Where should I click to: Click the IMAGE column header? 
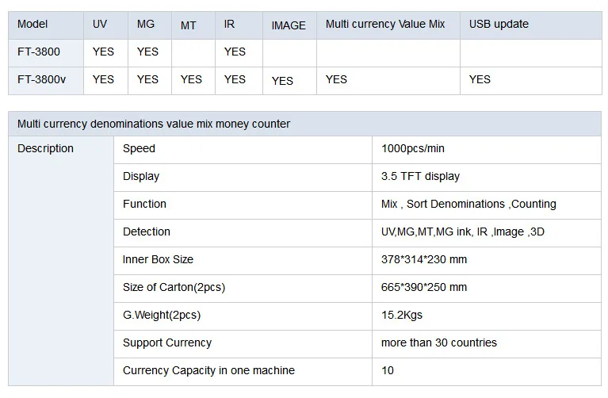[289, 25]
